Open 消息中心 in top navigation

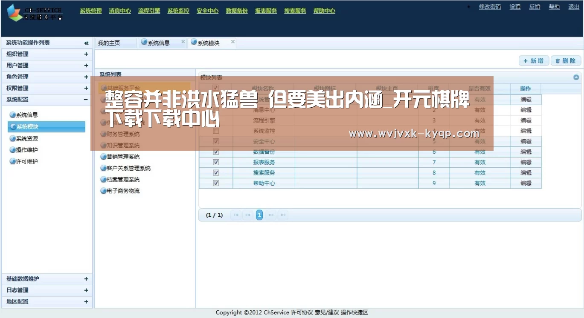click(120, 11)
